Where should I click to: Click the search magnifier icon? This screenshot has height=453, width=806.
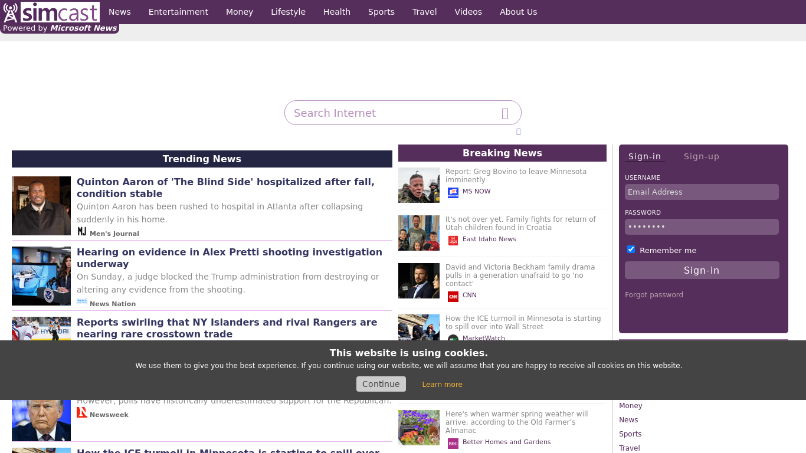tap(505, 113)
